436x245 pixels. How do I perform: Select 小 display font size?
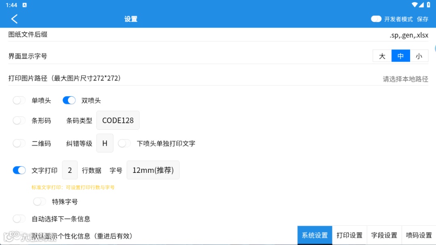point(419,56)
